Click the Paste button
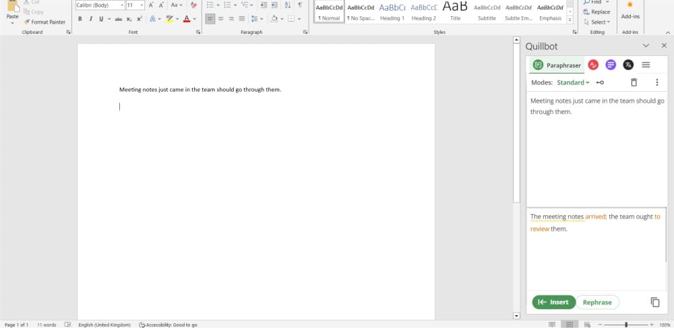 click(12, 13)
